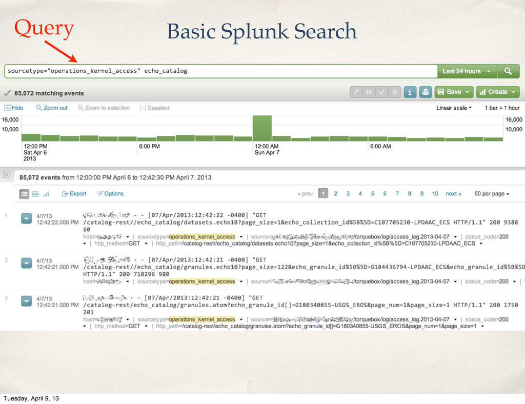Switch to table view icon
The image size is (525, 404).
click(x=35, y=194)
